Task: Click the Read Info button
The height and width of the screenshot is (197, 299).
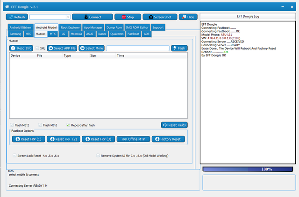Action: (x=21, y=48)
